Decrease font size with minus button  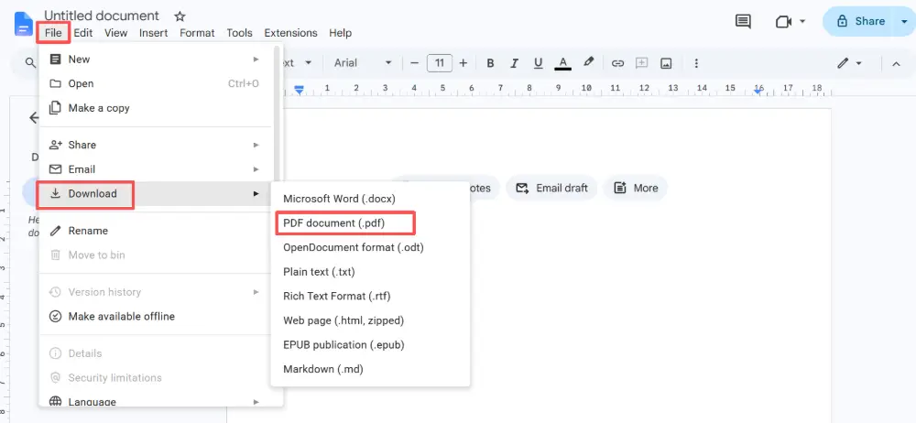pos(415,63)
